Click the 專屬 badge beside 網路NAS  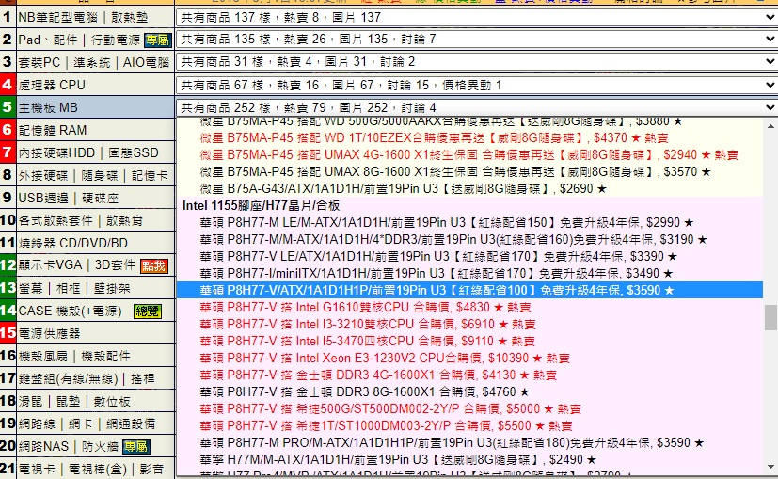pyautogui.click(x=136, y=447)
